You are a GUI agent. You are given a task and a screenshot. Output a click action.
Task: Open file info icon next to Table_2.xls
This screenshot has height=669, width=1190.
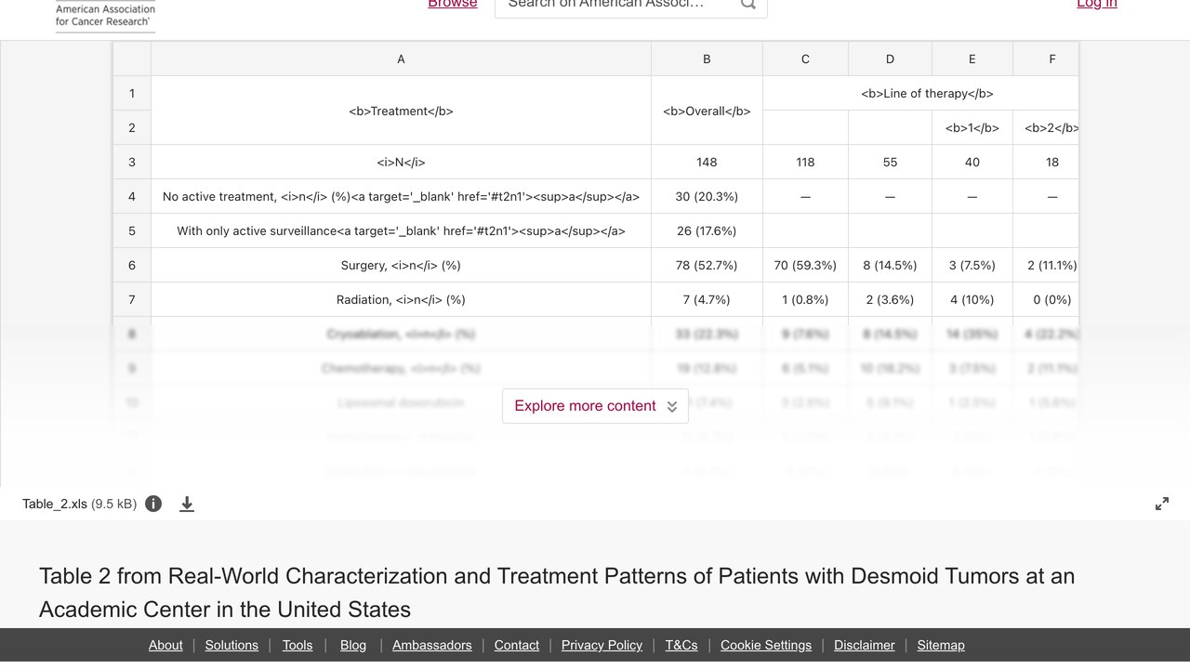pyautogui.click(x=153, y=504)
